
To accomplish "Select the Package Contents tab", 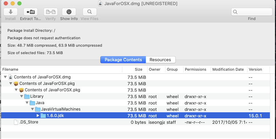I will click(123, 60).
